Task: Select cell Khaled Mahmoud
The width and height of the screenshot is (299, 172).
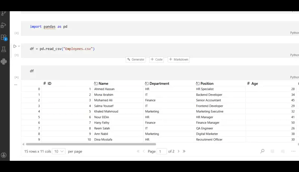Action: point(106,111)
